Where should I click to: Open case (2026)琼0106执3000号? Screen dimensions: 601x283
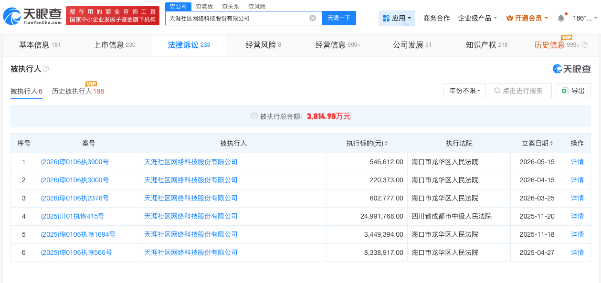75,180
